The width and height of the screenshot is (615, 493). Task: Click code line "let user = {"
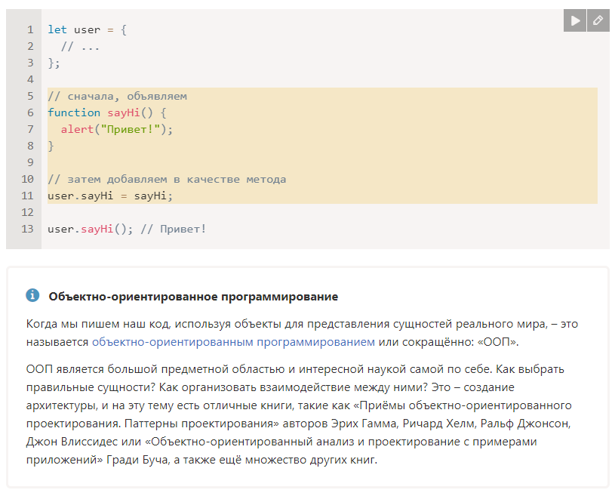tap(87, 30)
